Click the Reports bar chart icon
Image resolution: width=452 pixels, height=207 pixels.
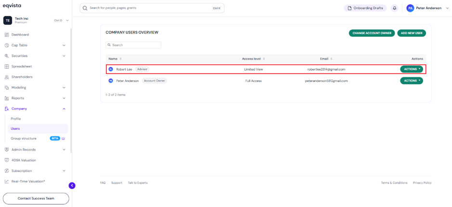click(x=7, y=98)
